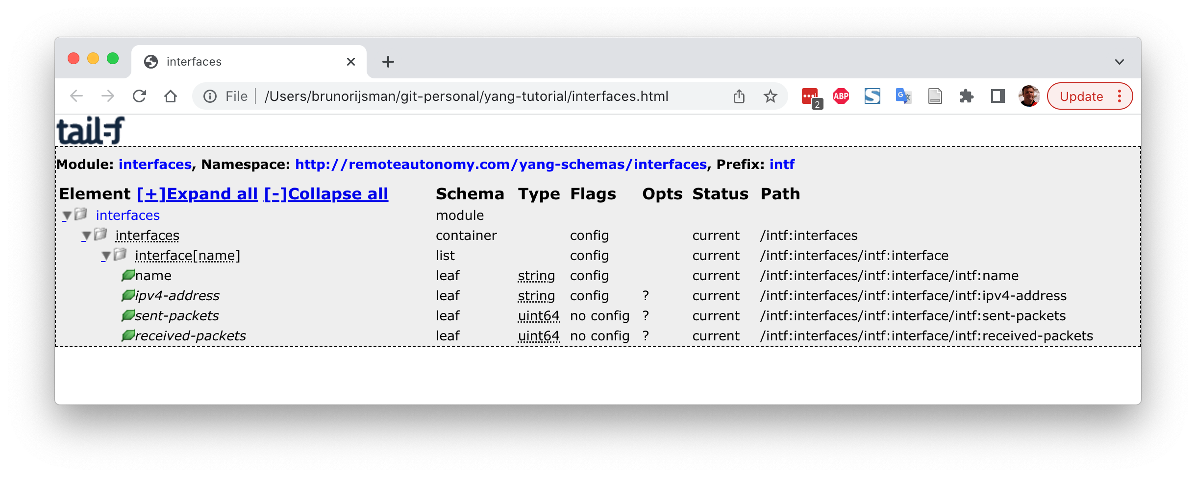Toggle the browser side panel icon

pyautogui.click(x=997, y=96)
